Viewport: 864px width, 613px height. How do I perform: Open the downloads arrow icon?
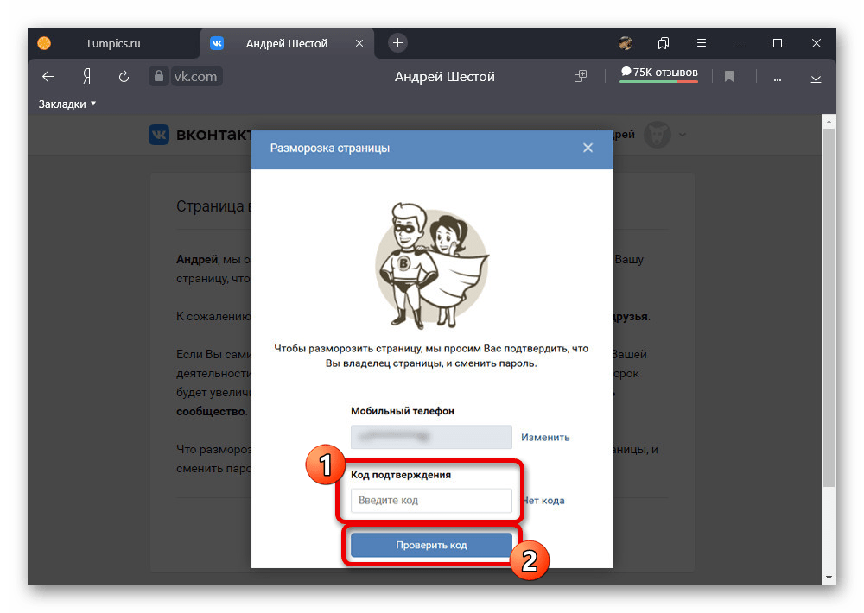[x=816, y=77]
